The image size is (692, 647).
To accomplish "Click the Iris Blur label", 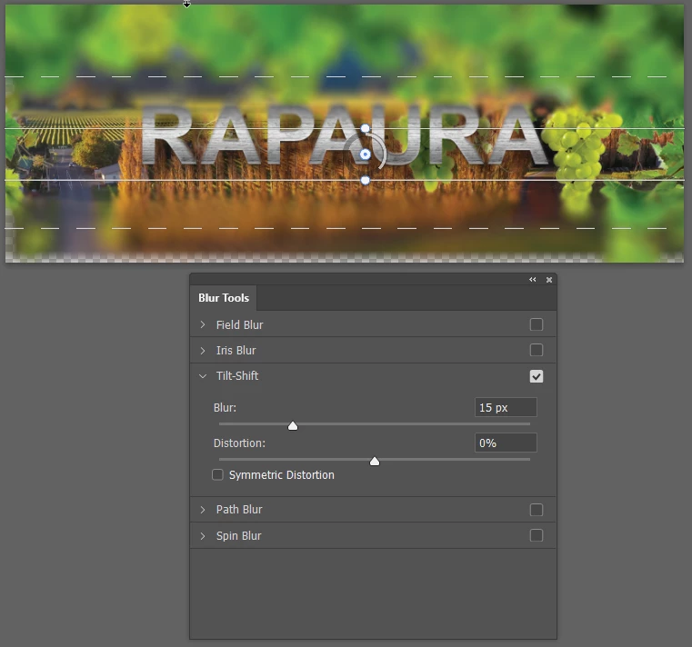I will tap(236, 351).
